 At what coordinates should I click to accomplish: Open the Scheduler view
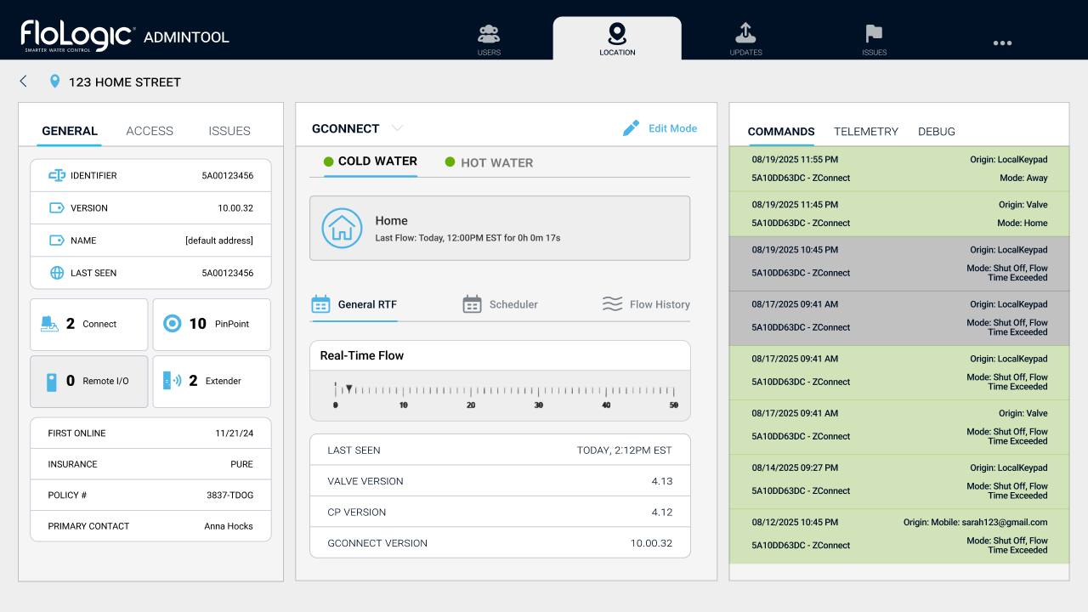pyautogui.click(x=501, y=304)
